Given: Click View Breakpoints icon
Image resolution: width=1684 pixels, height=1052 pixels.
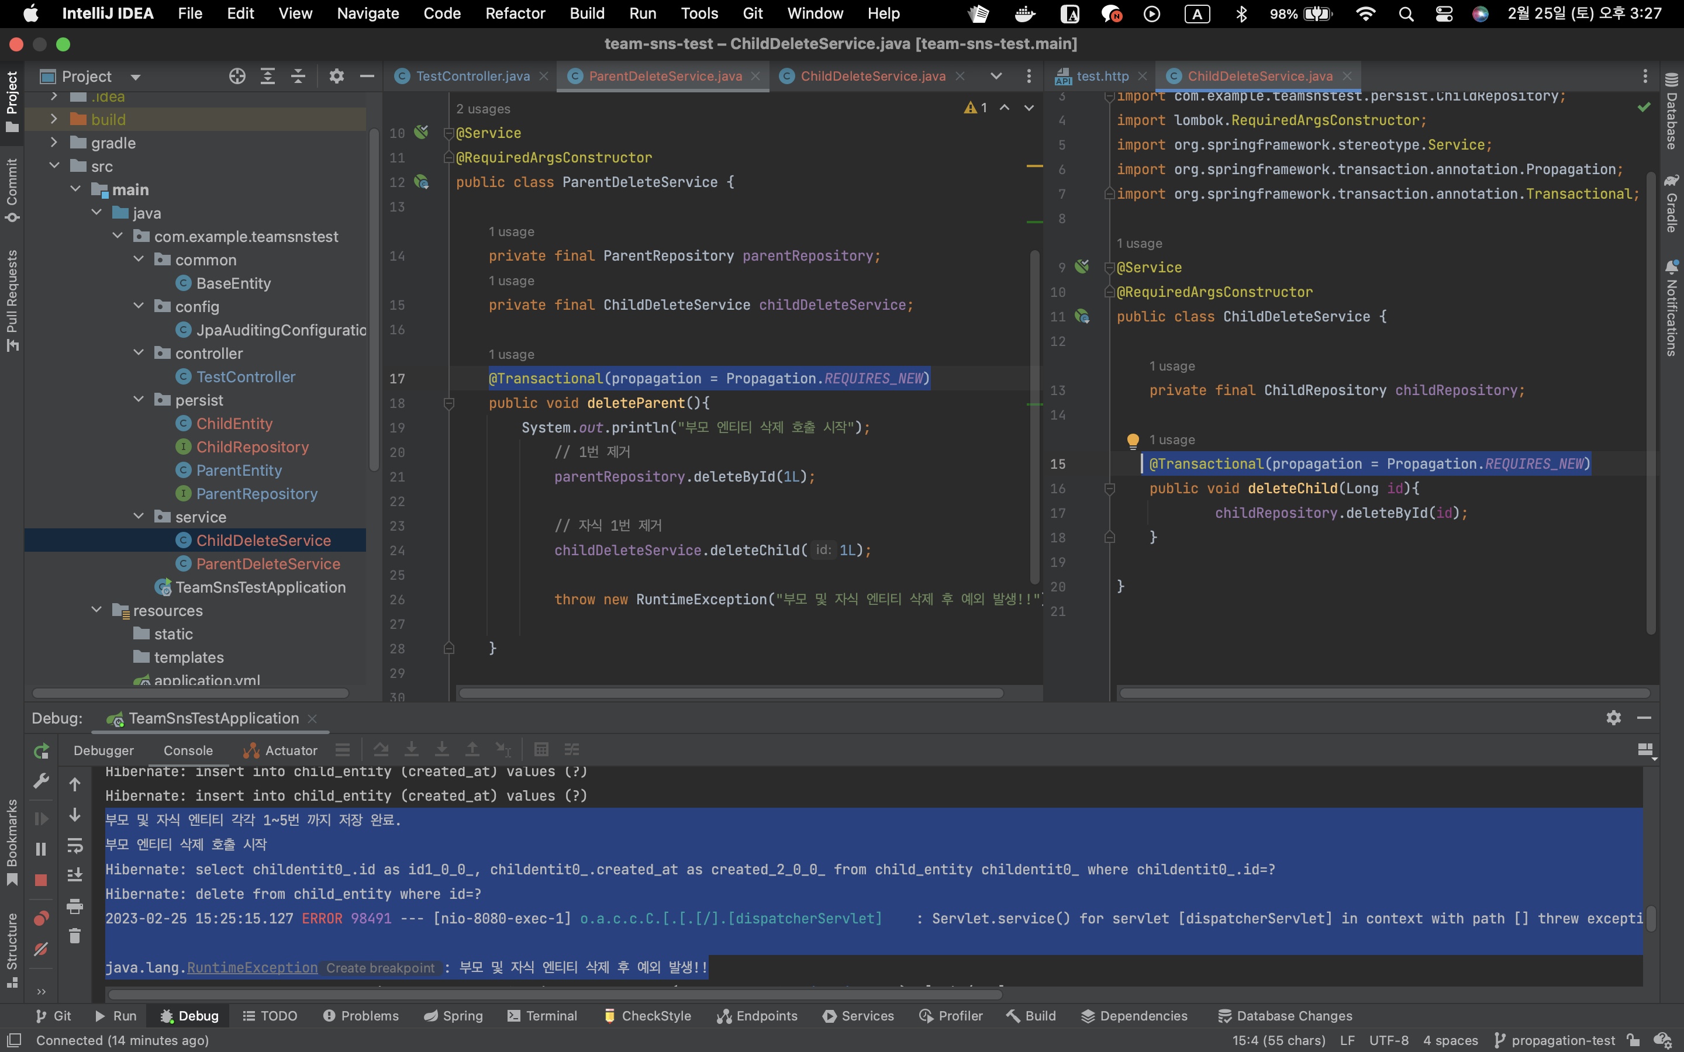Looking at the screenshot, I should (41, 918).
